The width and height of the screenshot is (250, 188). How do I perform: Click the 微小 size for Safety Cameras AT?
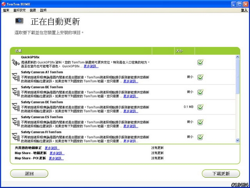point(190,77)
